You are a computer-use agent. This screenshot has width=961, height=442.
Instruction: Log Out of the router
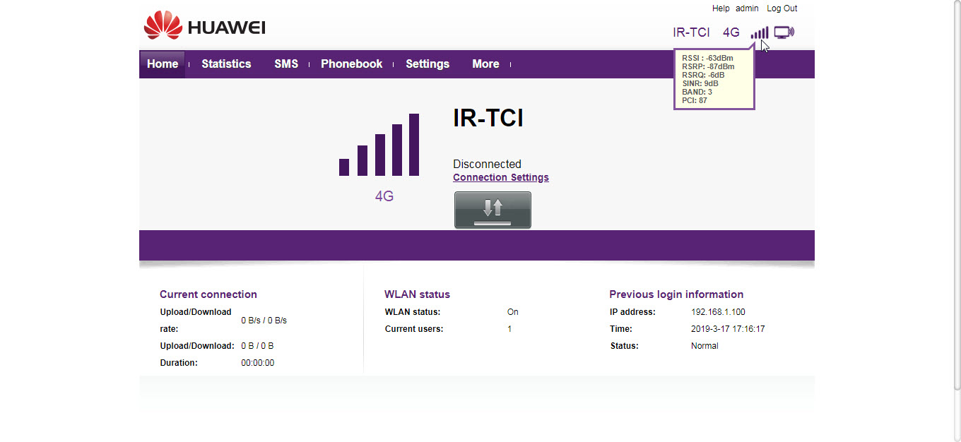pyautogui.click(x=782, y=8)
